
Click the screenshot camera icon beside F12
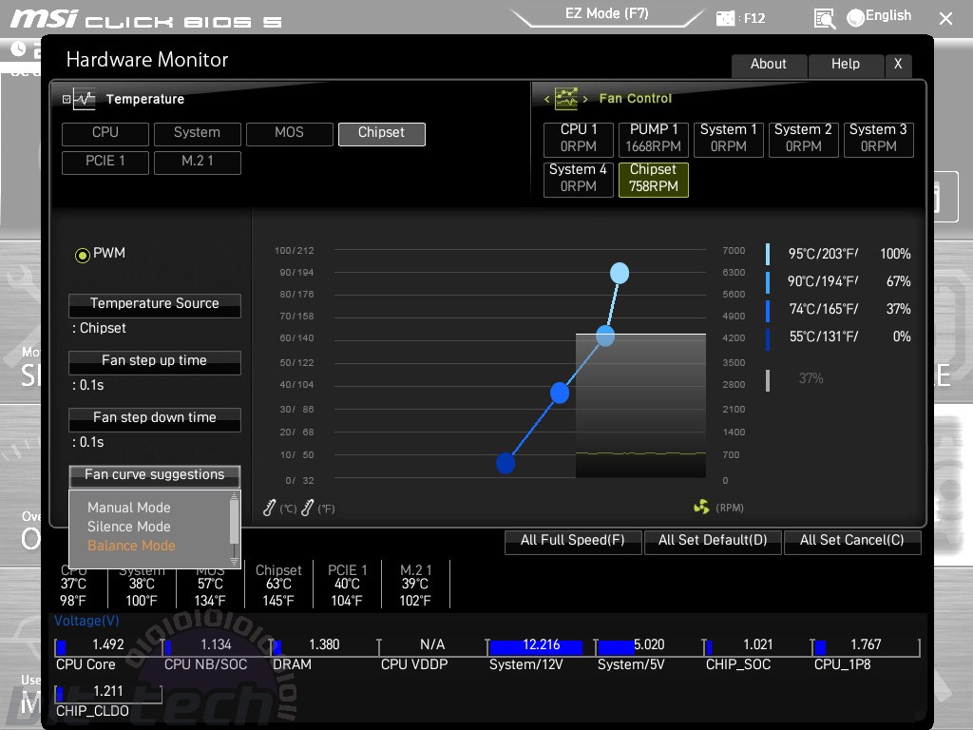(725, 18)
